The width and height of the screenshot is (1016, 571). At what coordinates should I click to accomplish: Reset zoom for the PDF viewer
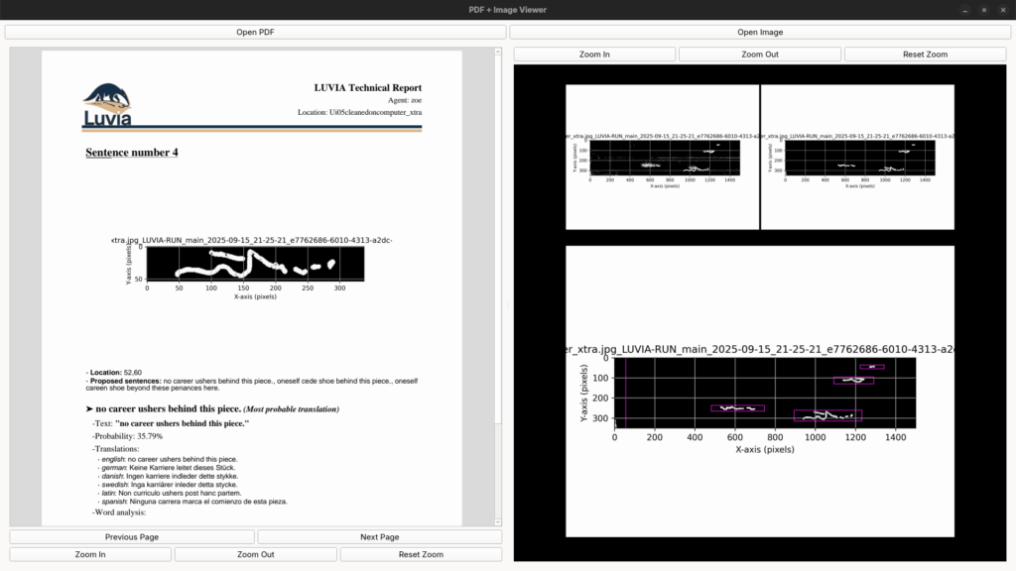(x=421, y=554)
